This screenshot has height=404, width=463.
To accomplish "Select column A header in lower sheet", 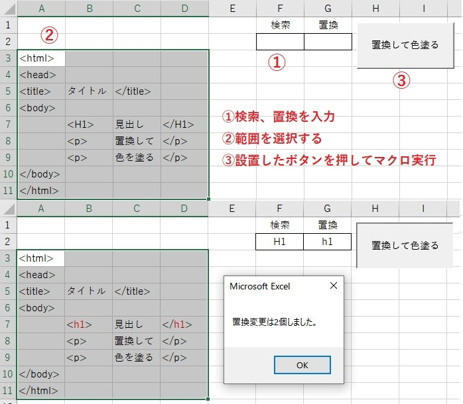I will (41, 209).
